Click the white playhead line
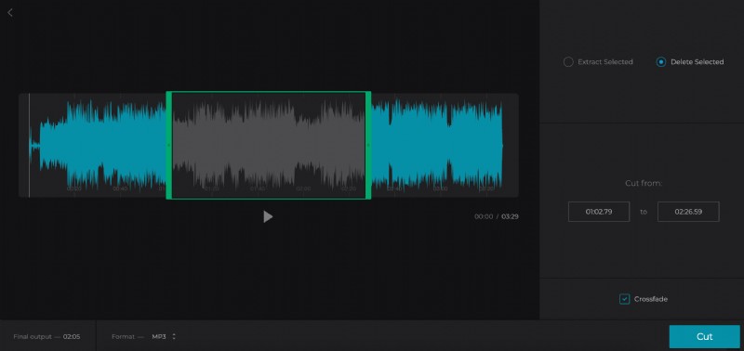Viewport: 744px width, 351px height. point(30,145)
